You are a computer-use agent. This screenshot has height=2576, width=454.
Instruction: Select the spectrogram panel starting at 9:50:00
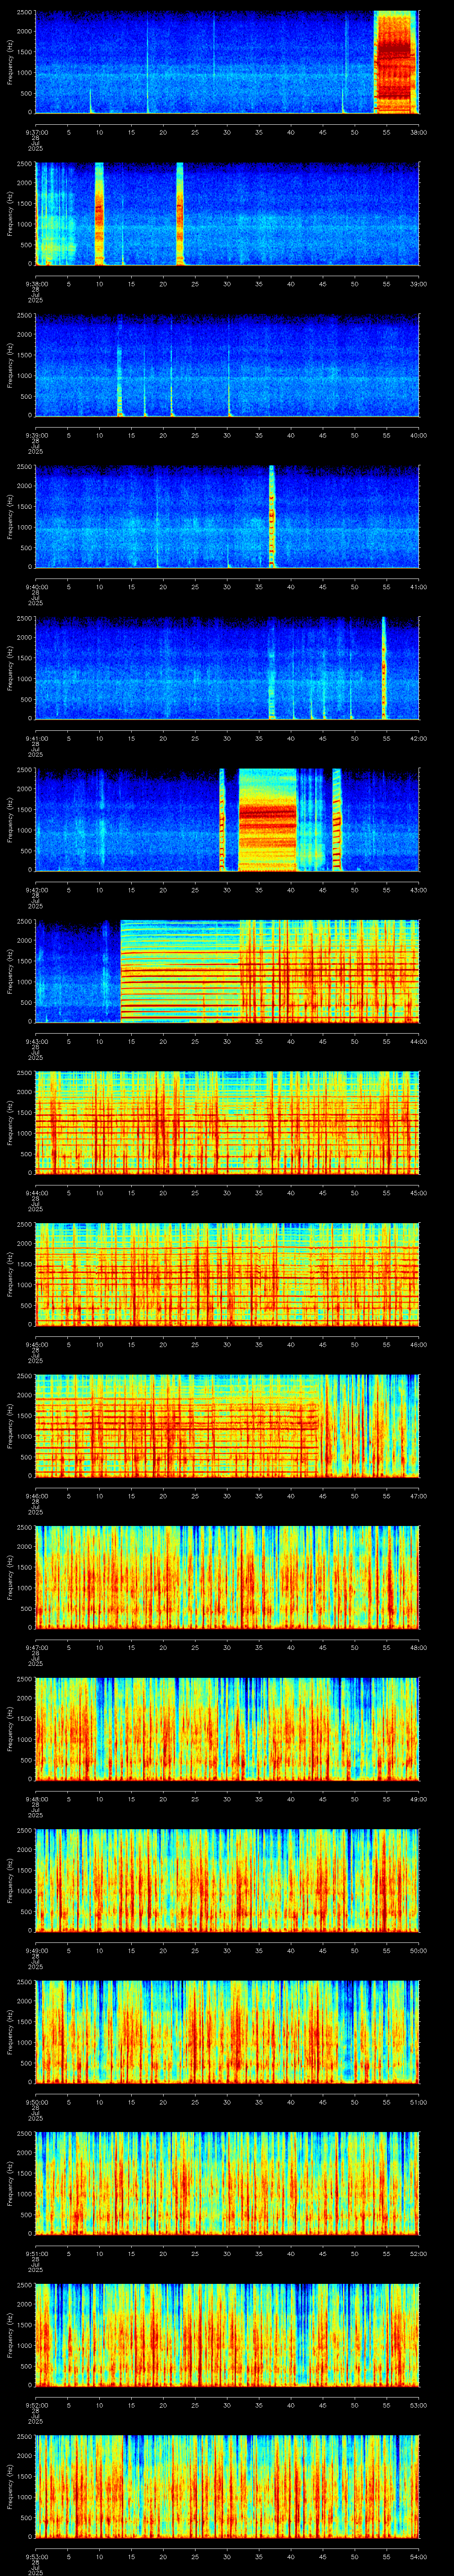227,2032
